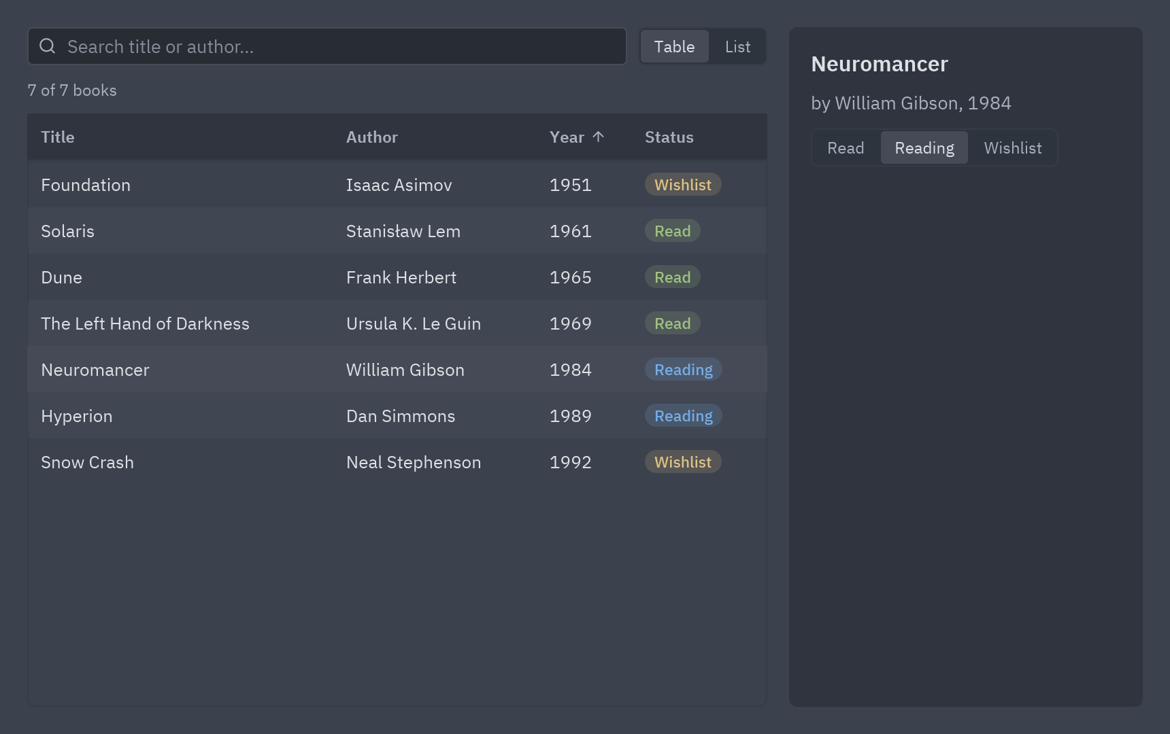This screenshot has width=1170, height=734.
Task: Click year 1961 in the Solaris row
Action: pos(571,231)
